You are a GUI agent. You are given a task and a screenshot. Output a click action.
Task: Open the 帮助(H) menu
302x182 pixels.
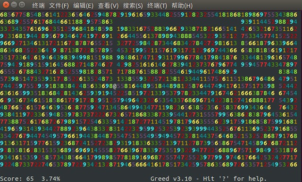tap(182, 6)
